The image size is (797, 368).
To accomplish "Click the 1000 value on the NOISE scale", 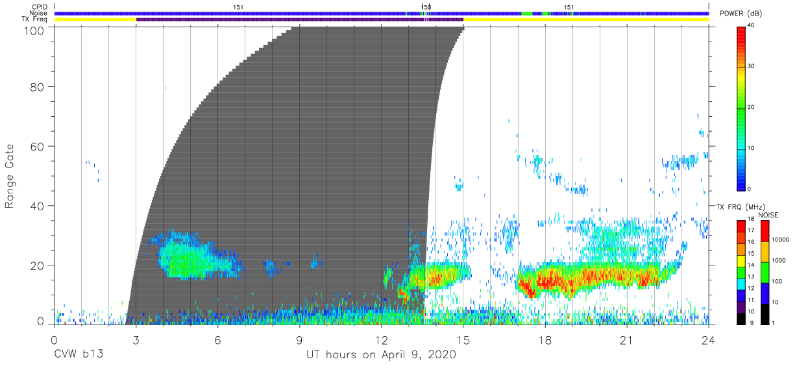I will coord(779,261).
